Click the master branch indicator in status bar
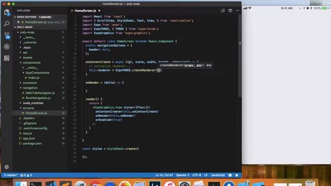Screen dimensions: 331x186 coord(10,175)
